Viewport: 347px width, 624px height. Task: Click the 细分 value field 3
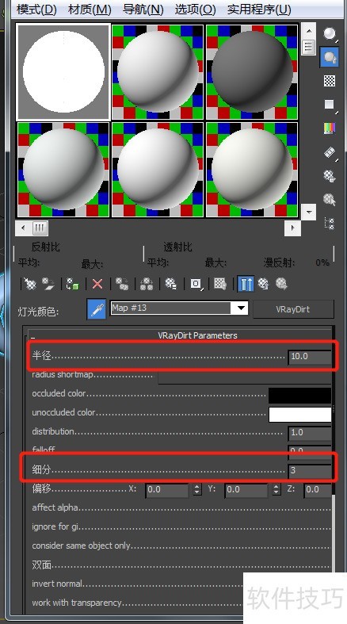pos(309,470)
